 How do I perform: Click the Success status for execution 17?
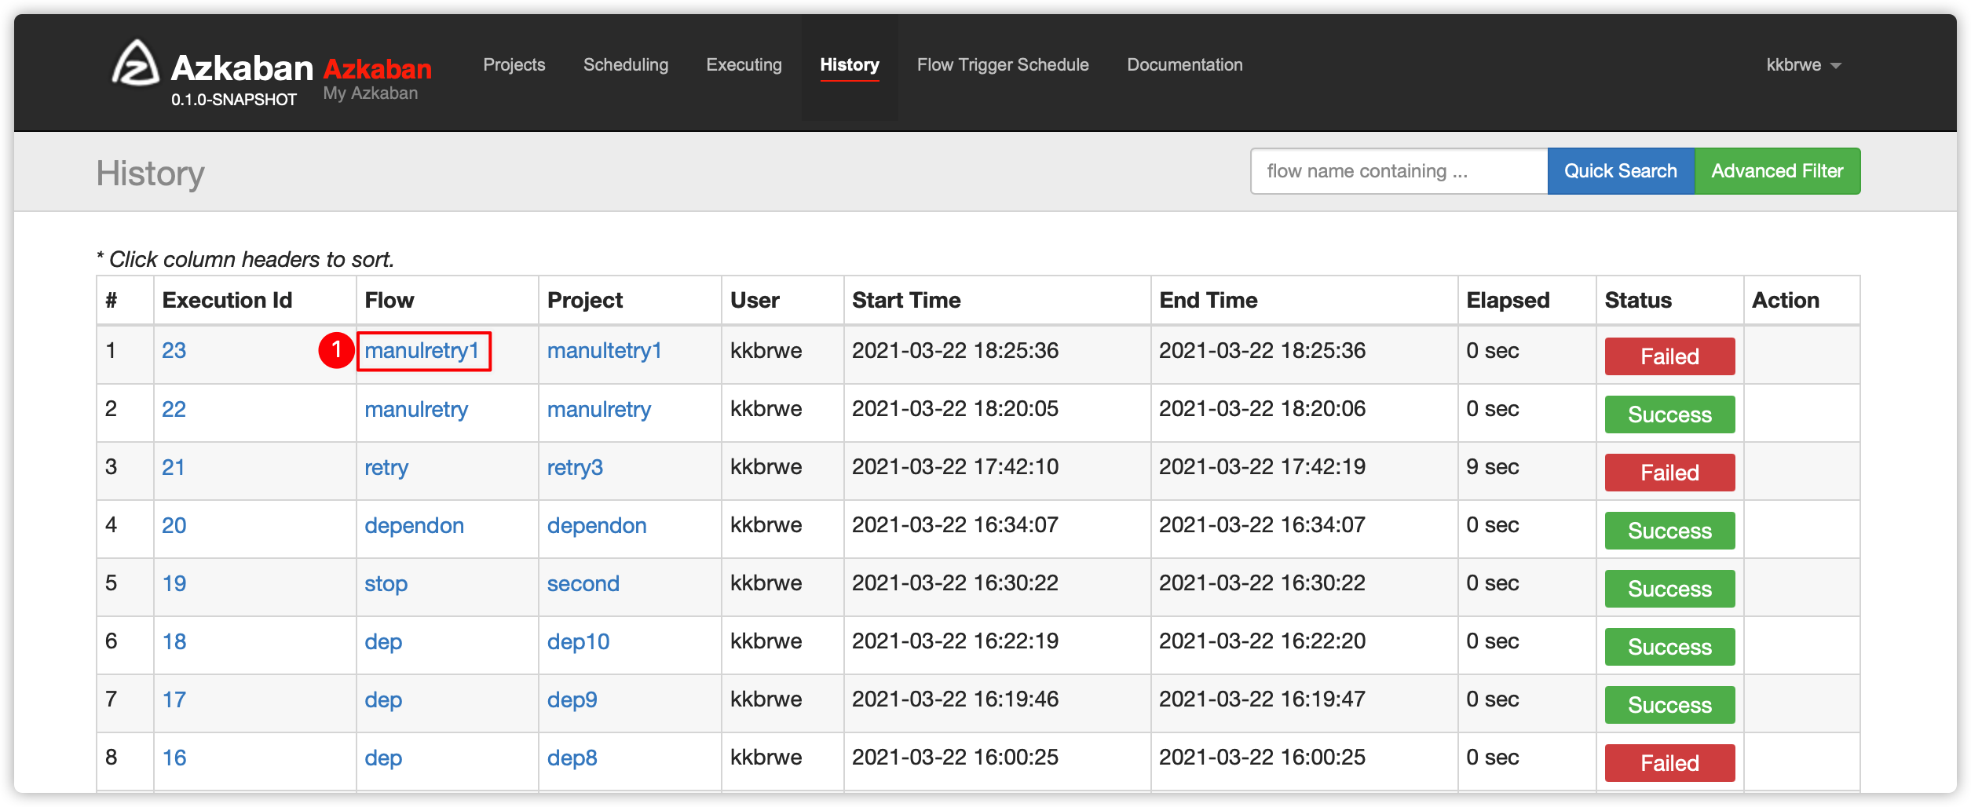[1669, 705]
